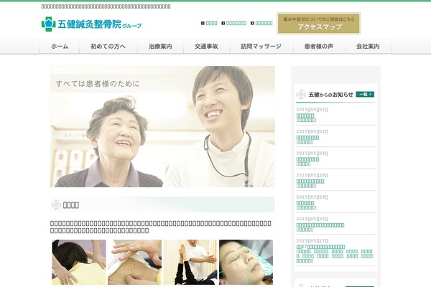The image size is (431, 287).
Task: Open the back massage thumbnail photo
Action: (79, 263)
